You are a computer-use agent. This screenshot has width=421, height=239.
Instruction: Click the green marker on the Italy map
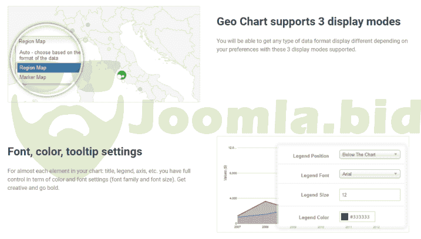[x=122, y=75]
